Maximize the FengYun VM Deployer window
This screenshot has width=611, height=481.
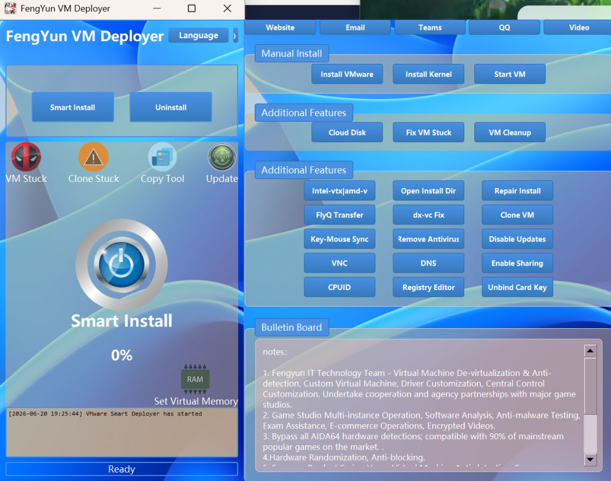[x=192, y=8]
